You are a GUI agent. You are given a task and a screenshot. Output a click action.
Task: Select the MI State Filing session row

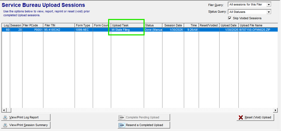click(x=127, y=30)
